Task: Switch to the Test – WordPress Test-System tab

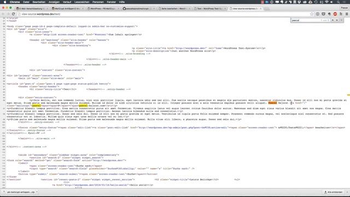Action: [209, 9]
